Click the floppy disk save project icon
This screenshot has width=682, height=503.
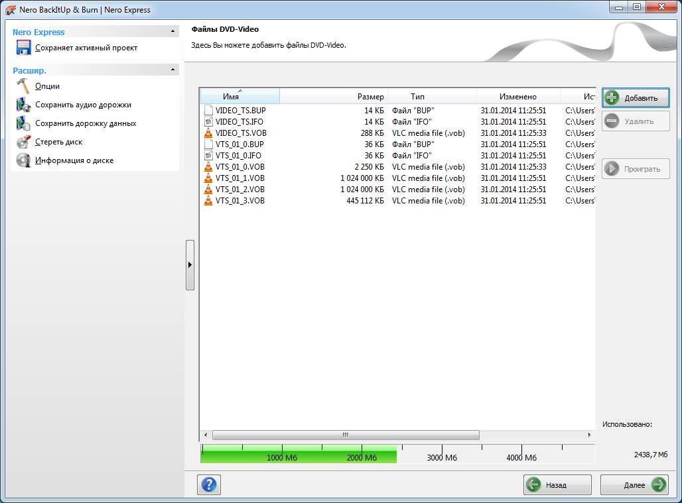(23, 48)
